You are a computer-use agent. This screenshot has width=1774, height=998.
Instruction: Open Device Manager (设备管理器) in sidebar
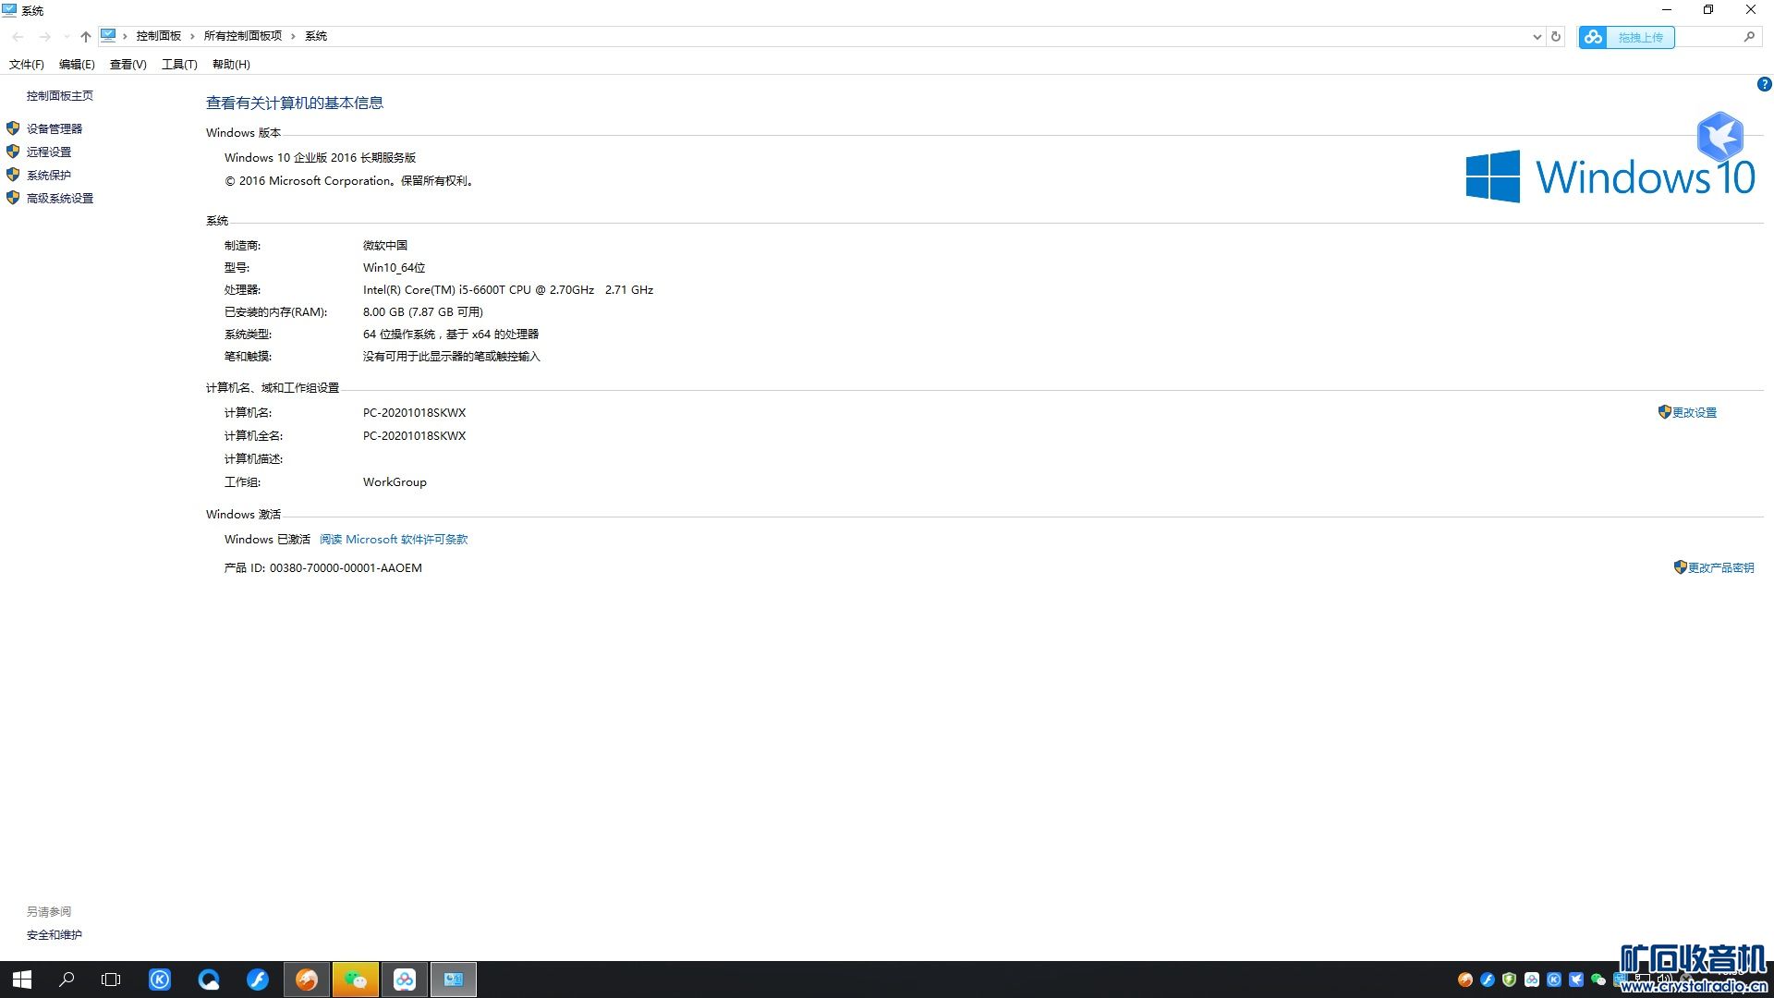point(54,128)
